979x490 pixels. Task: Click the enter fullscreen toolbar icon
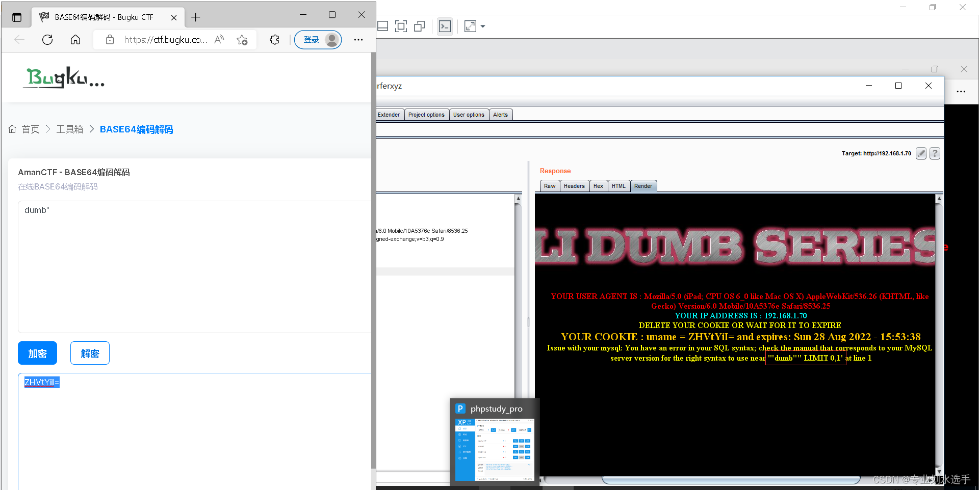(470, 26)
